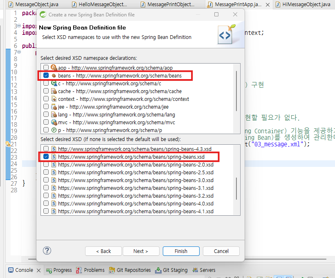Enable the context namespace checkbox
Screen dimensions: 335x278
(46, 99)
